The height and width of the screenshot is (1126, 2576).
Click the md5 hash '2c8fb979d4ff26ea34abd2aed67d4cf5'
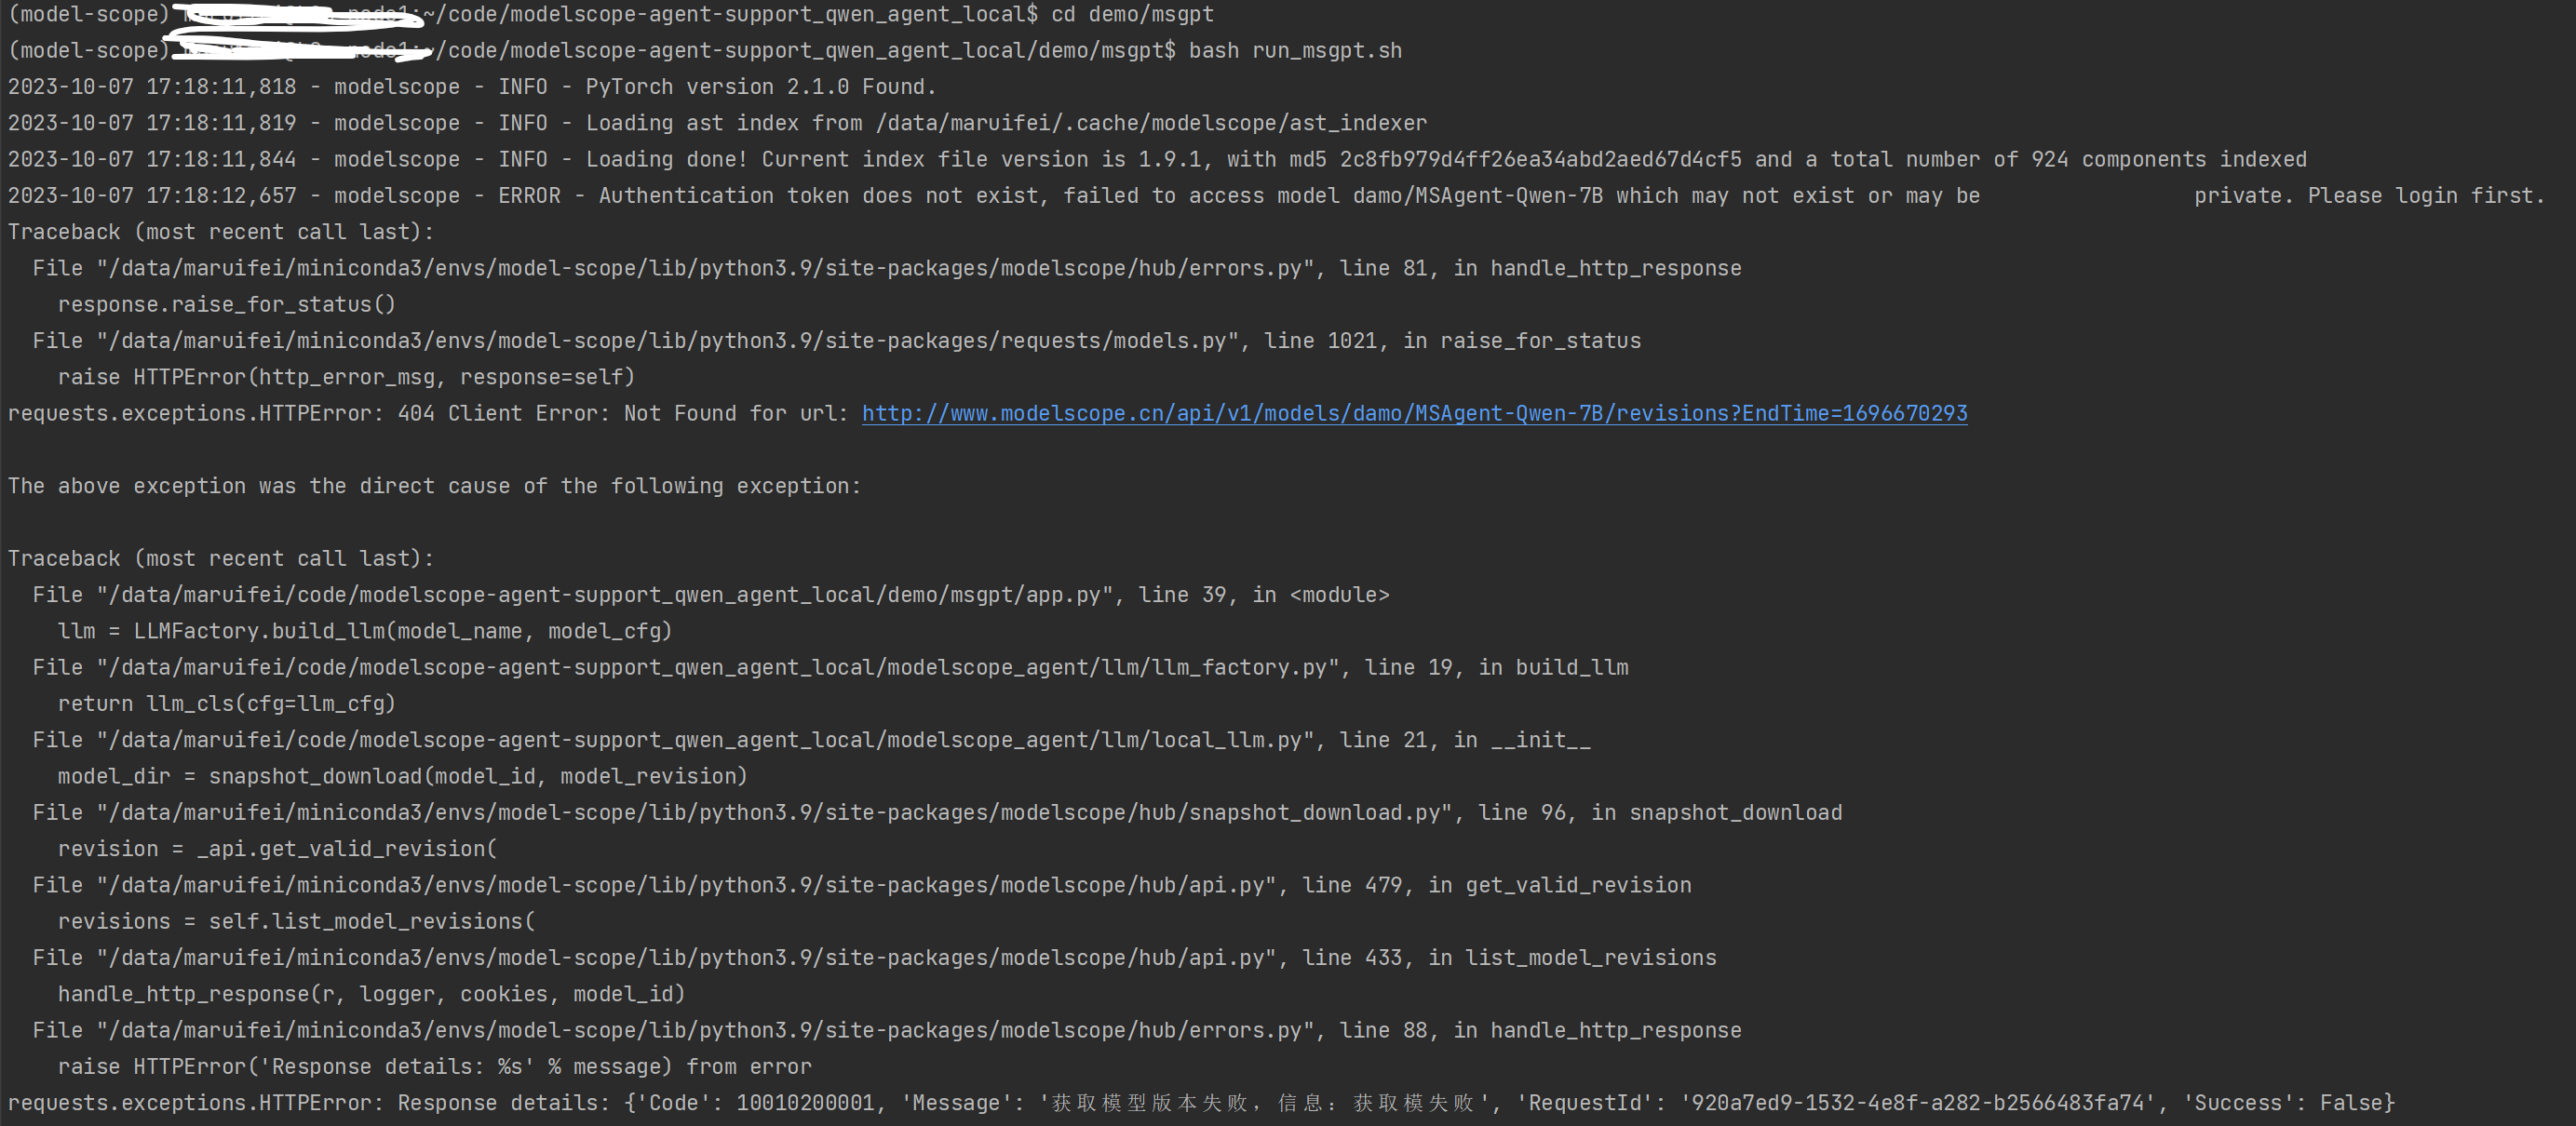pyautogui.click(x=1540, y=159)
